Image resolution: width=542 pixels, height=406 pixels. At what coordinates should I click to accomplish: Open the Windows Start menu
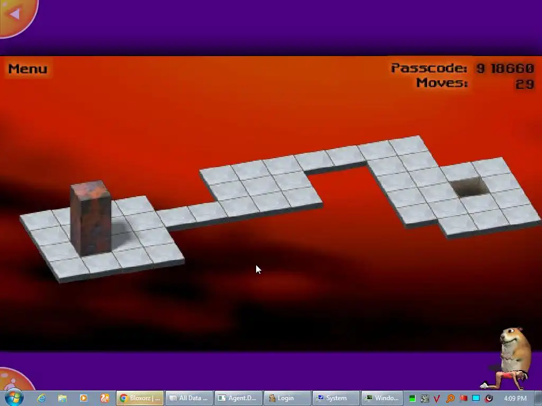click(14, 398)
